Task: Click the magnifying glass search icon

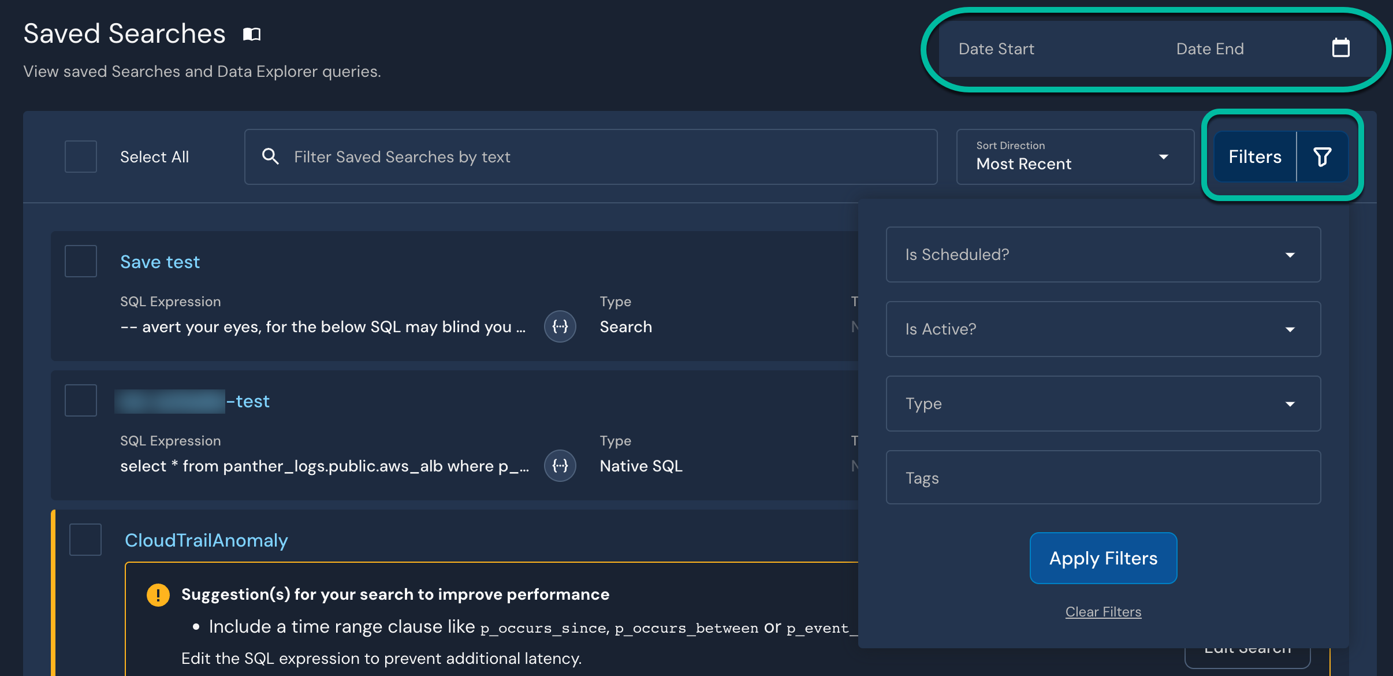Action: click(x=270, y=156)
